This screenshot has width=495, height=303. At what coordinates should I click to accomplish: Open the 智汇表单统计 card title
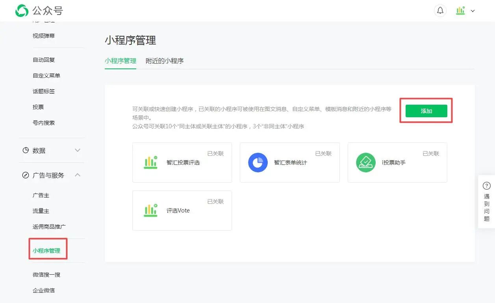[291, 163]
